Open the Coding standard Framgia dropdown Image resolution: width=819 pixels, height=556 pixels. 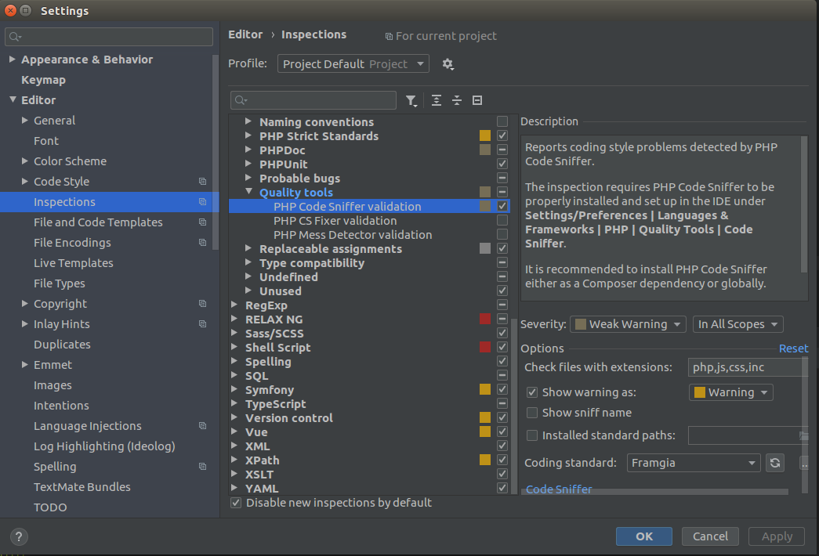(694, 463)
